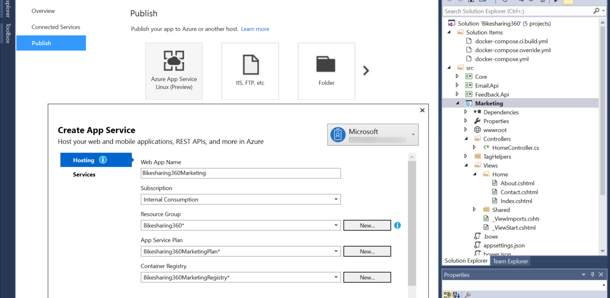This screenshot has width=610, height=298.
Task: Click the Properties wrench icon in tree
Action: pos(478,121)
